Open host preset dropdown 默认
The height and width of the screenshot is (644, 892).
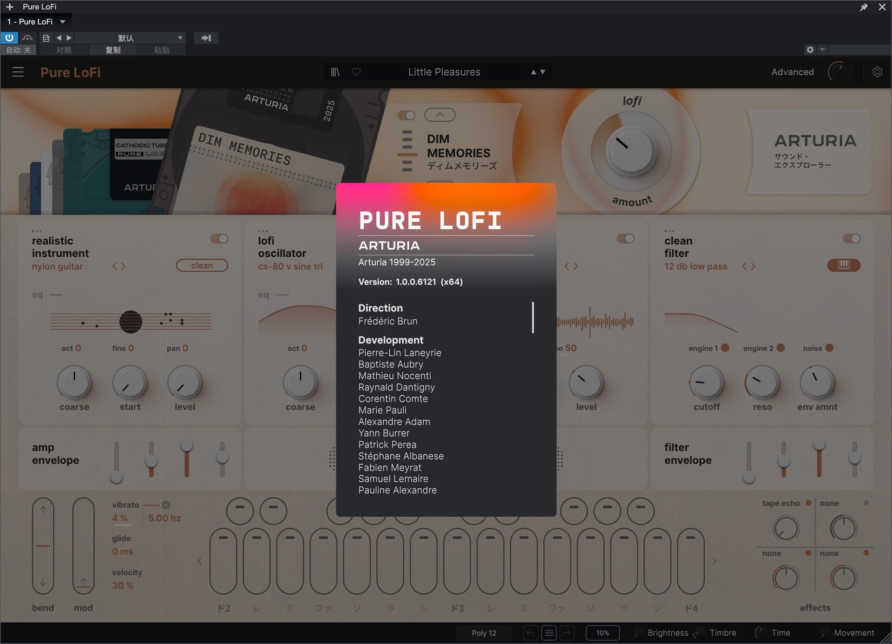pos(130,38)
